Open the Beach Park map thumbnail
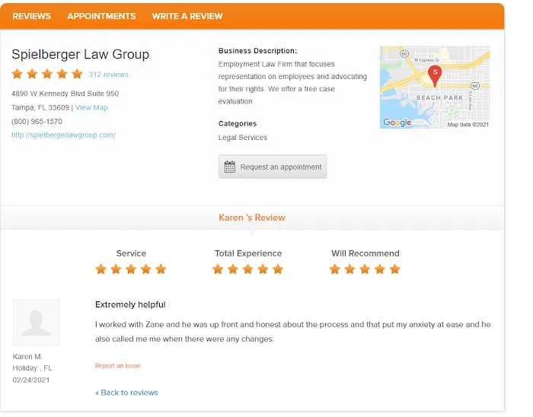The height and width of the screenshot is (417, 533). [x=435, y=88]
